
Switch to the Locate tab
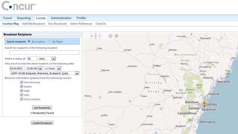[x=41, y=18]
